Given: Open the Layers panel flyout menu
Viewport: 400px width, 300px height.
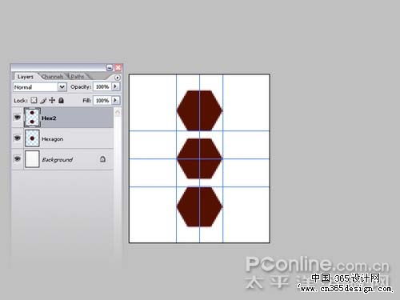Looking at the screenshot, I should pos(118,78).
